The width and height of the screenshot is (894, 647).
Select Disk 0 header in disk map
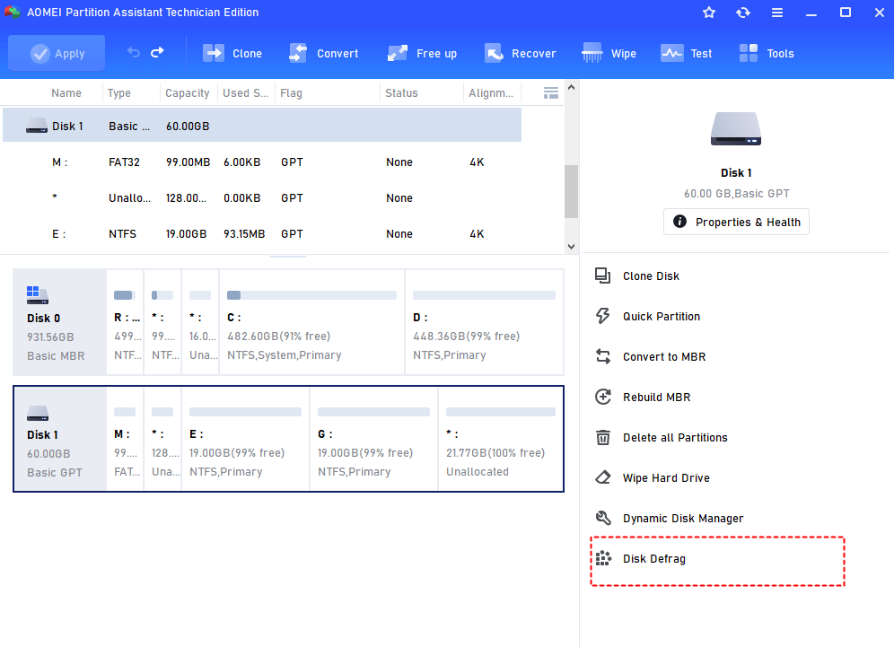tap(60, 323)
